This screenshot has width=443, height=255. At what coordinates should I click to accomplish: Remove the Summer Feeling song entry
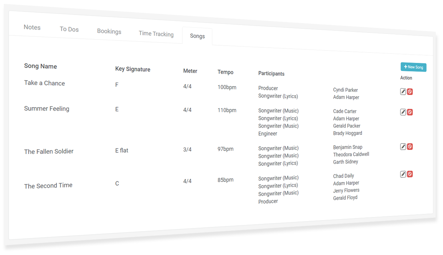click(x=410, y=112)
